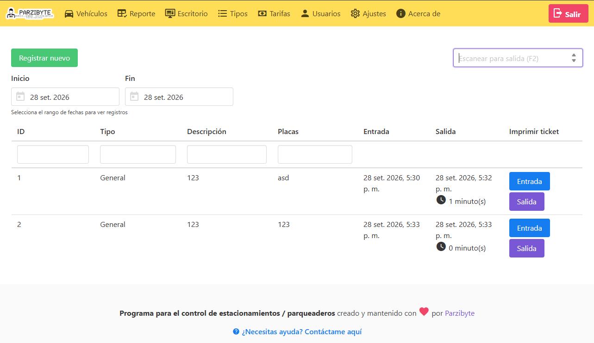Click the person icon beside Usuarios

pos(305,14)
